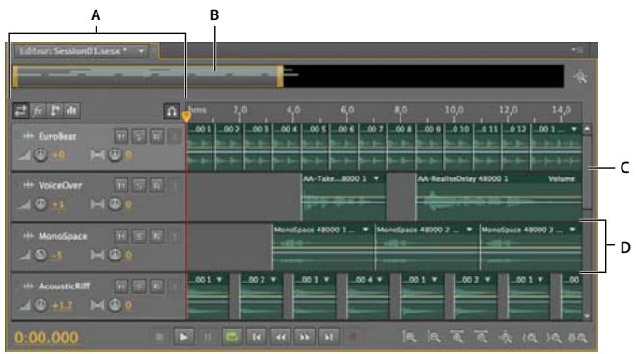Click the MonoSpace volume value -5
Viewport: 636px width, 354px height.
[x=57, y=256]
